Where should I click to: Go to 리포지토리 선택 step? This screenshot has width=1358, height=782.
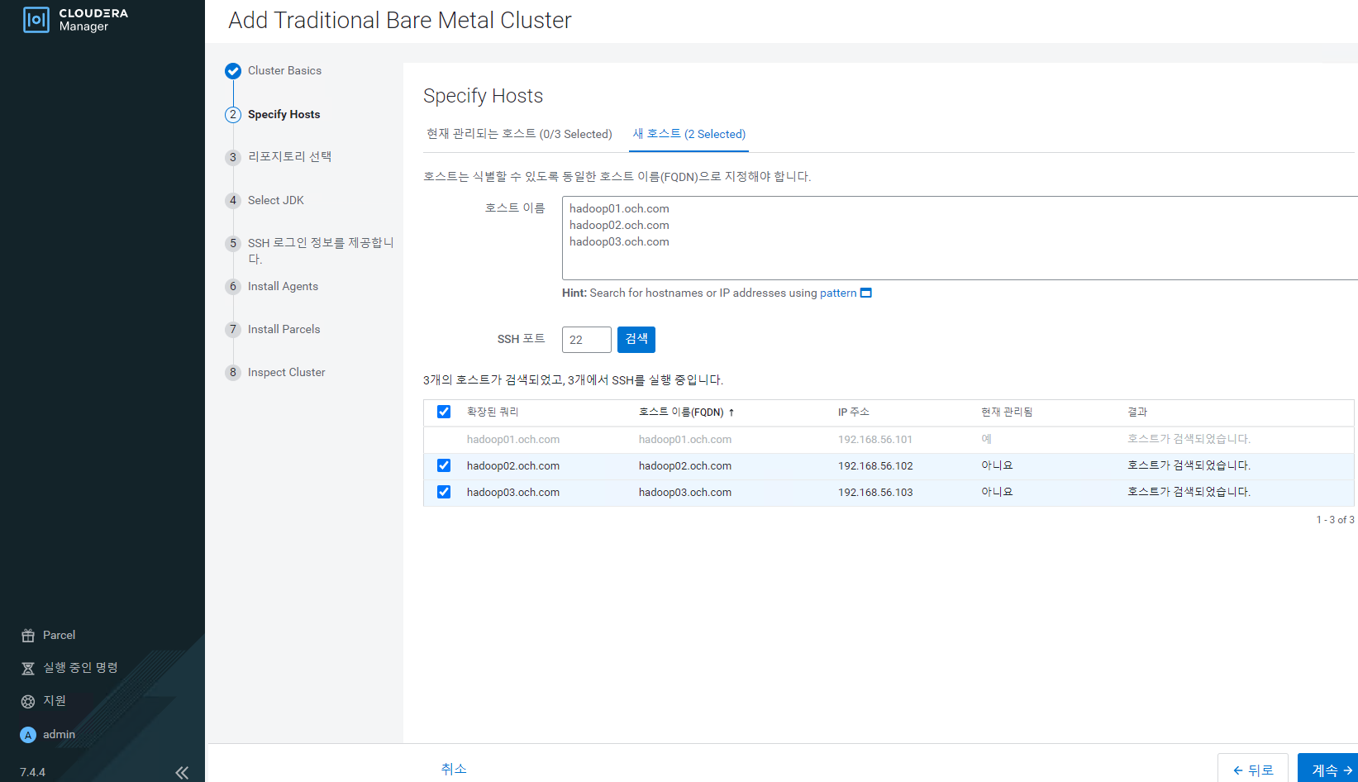tap(289, 157)
